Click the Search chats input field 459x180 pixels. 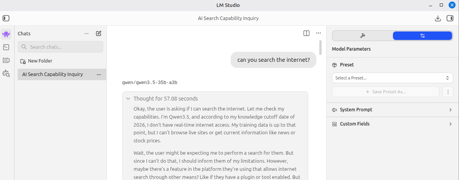click(x=60, y=47)
